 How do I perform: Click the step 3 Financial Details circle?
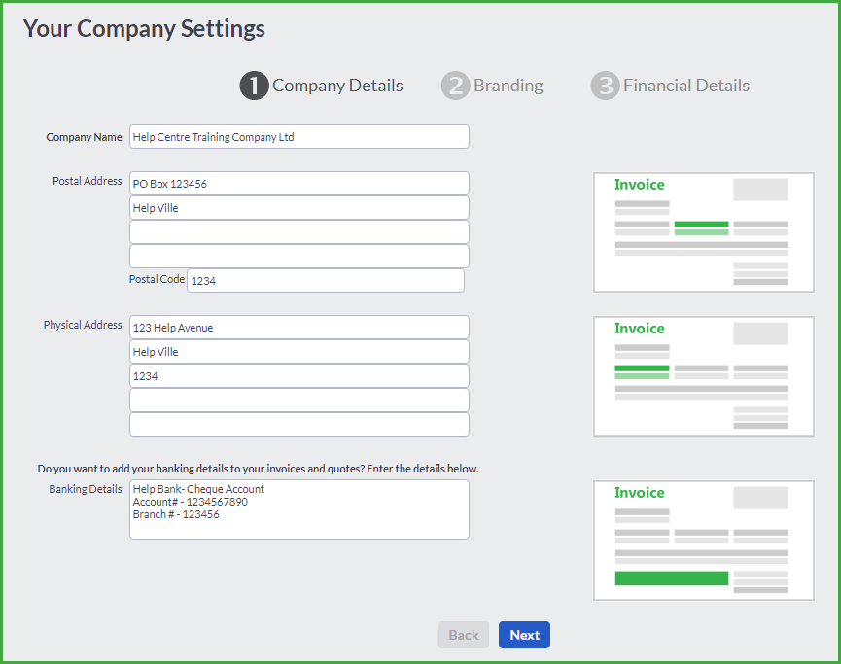(x=605, y=86)
